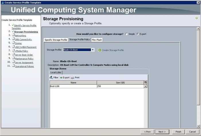Click the page icon beside Maintenance Policy

coord(13,58)
